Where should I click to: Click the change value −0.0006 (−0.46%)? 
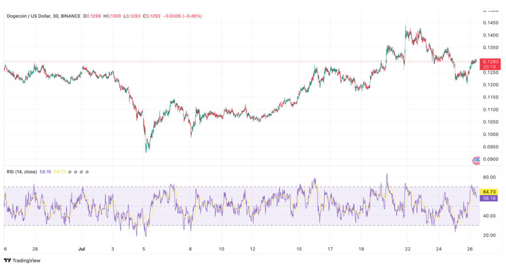[182, 16]
